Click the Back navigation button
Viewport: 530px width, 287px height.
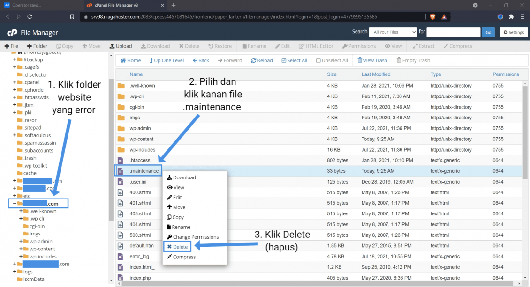click(x=201, y=60)
